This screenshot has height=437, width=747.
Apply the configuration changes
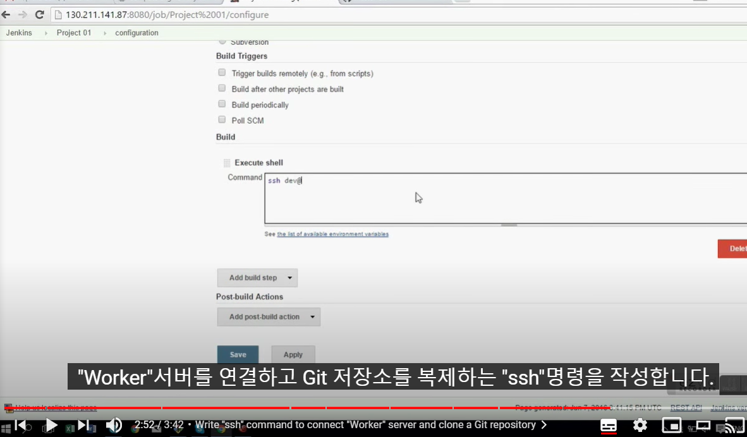293,355
